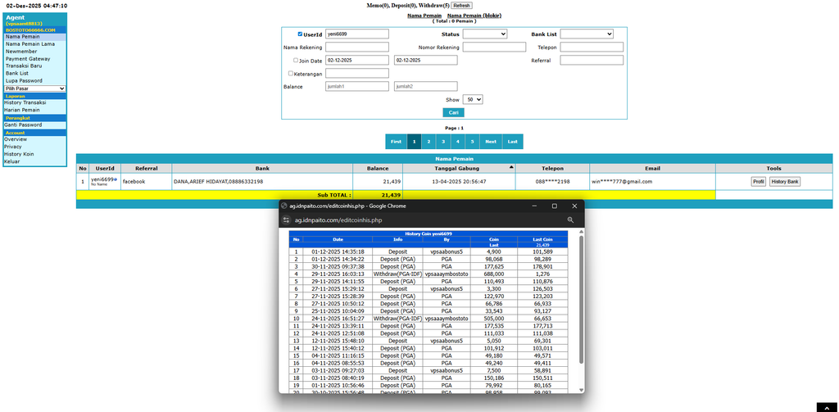Click the Nomor Rekening input field

click(494, 47)
